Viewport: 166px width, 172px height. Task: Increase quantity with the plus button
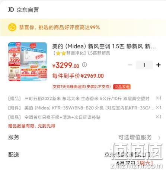coord(159,65)
